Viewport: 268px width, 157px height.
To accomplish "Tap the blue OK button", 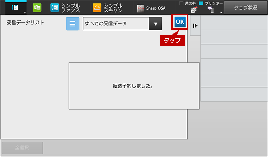I will (x=180, y=22).
